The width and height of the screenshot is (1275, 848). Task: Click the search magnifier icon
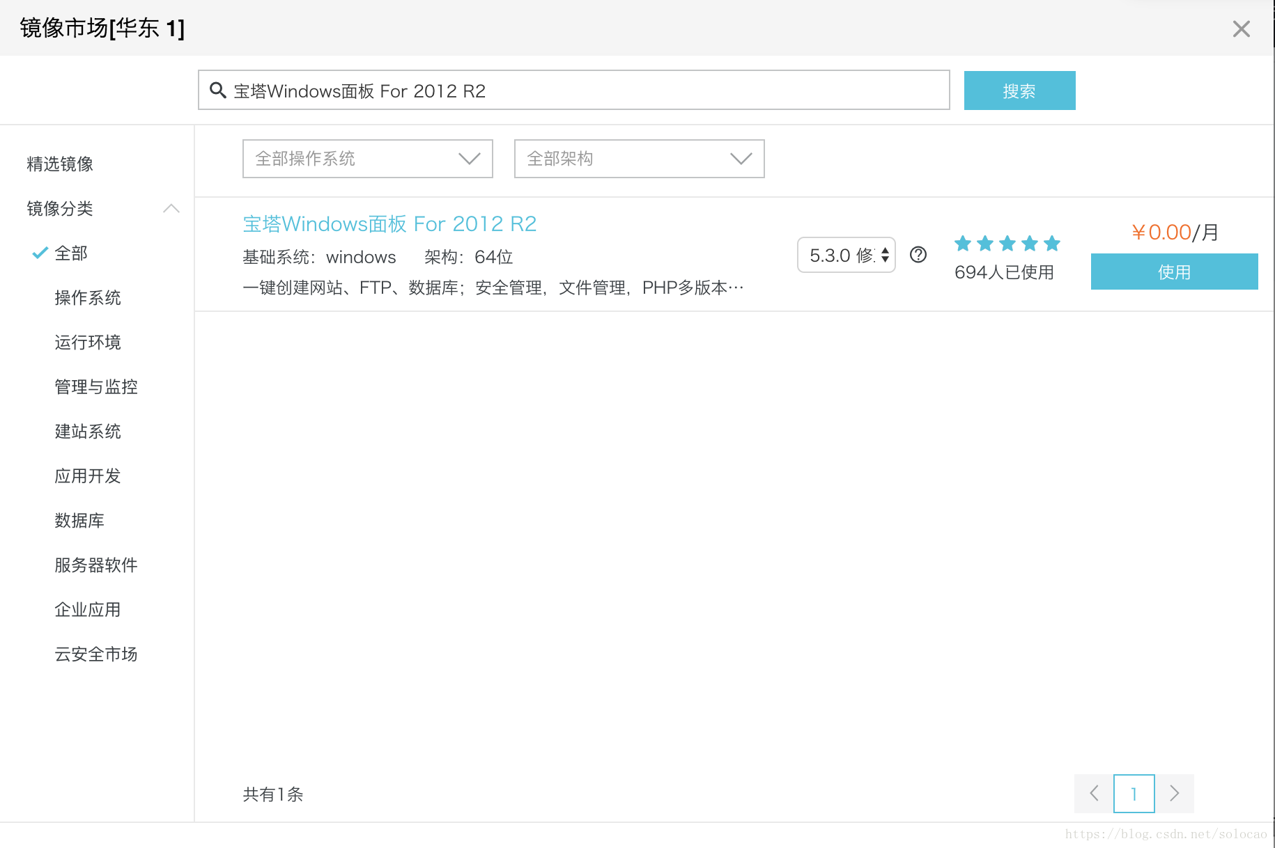[218, 91]
